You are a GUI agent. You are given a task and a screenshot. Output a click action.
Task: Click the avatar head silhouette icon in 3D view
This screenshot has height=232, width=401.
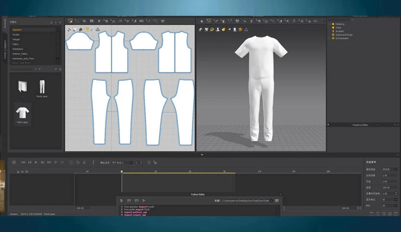(235, 30)
